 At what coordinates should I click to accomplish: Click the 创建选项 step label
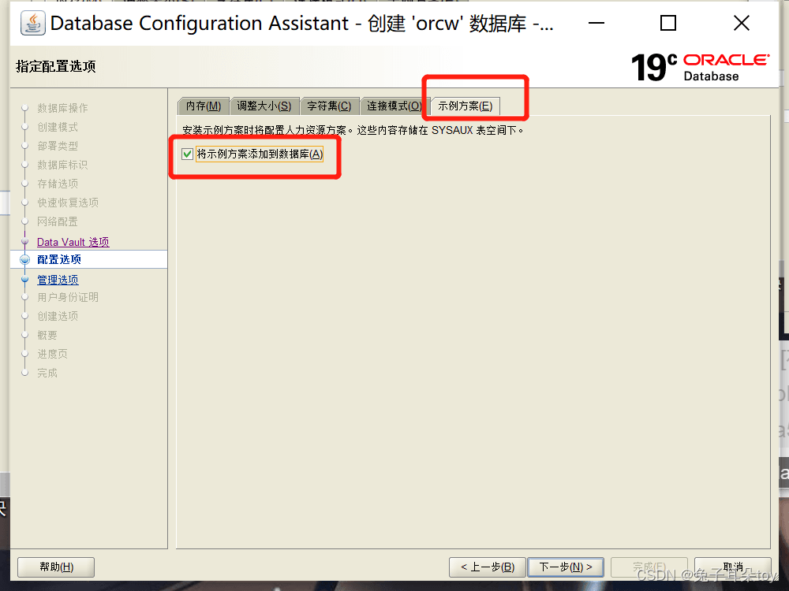point(58,316)
